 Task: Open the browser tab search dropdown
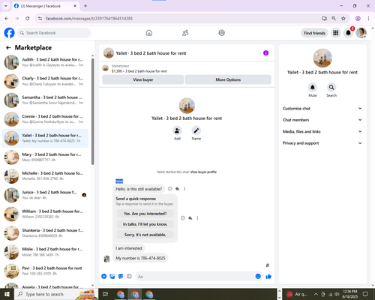pos(5,6)
